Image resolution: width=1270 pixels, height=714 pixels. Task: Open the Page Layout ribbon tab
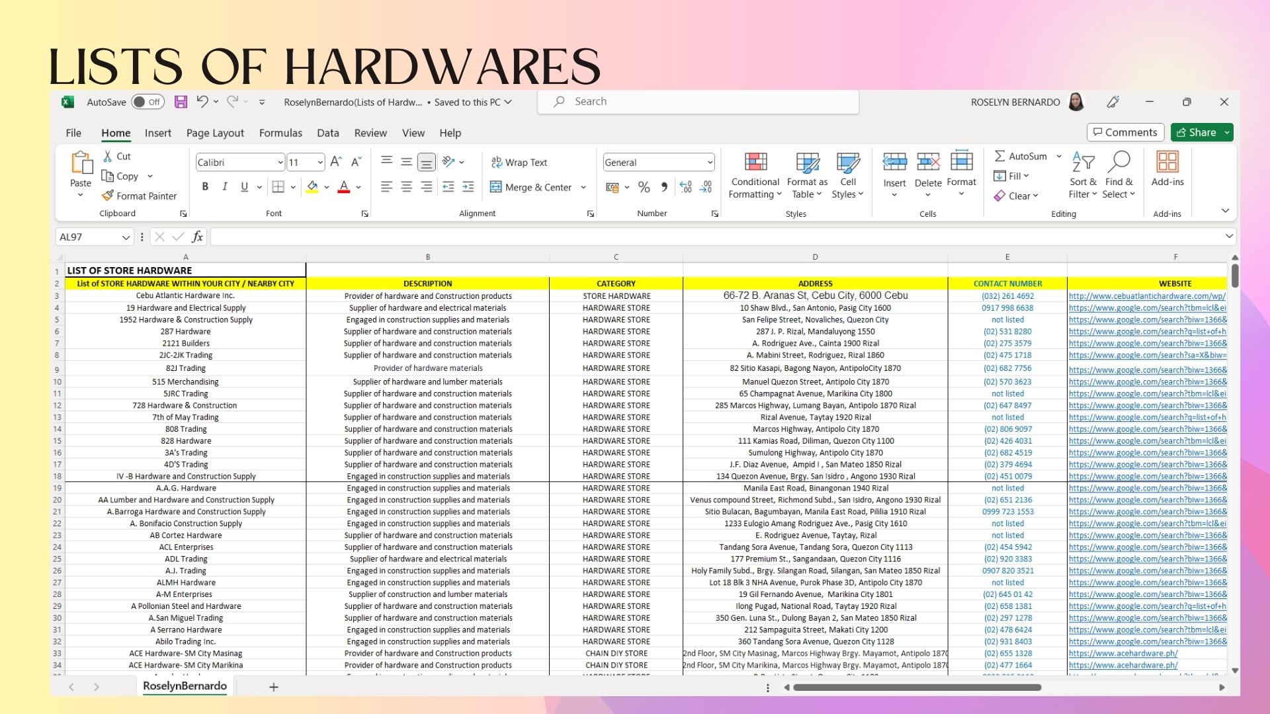pos(215,133)
